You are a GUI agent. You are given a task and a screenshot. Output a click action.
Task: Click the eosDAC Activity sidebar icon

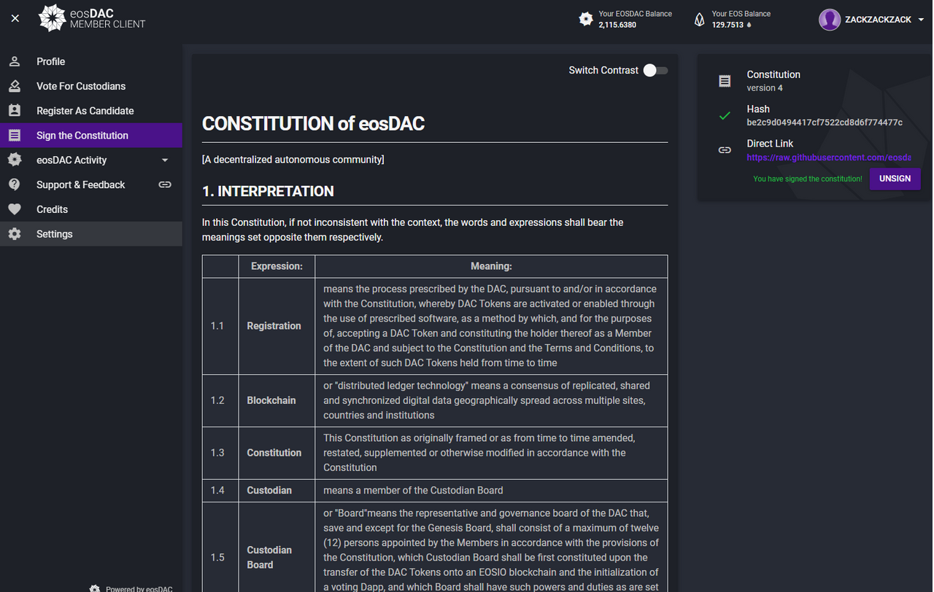click(15, 160)
